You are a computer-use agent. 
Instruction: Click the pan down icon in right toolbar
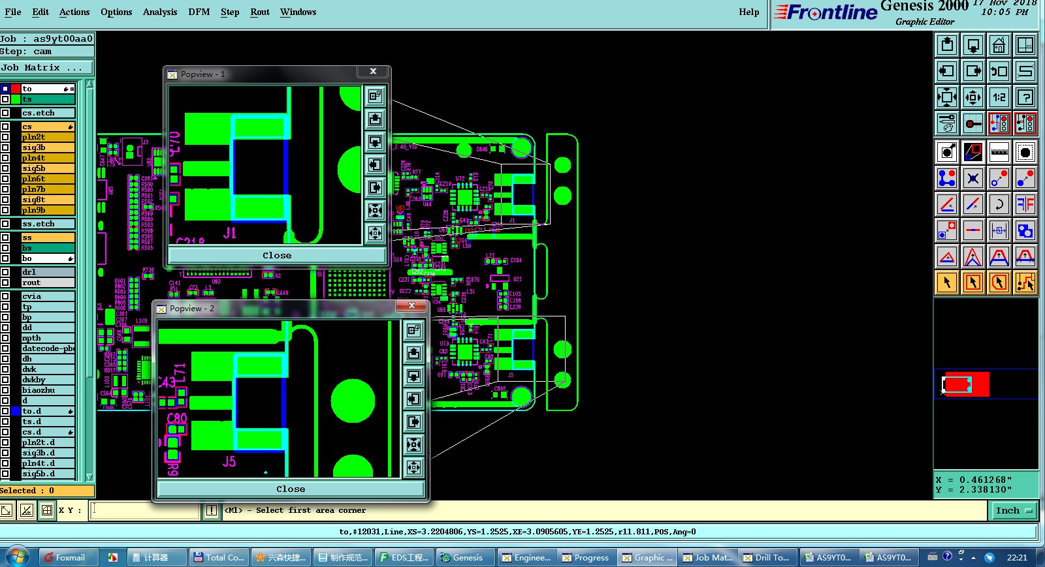[973, 45]
